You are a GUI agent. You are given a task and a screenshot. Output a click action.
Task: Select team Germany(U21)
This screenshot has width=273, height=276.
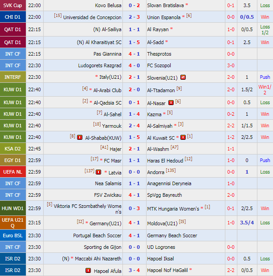[x=105, y=223]
